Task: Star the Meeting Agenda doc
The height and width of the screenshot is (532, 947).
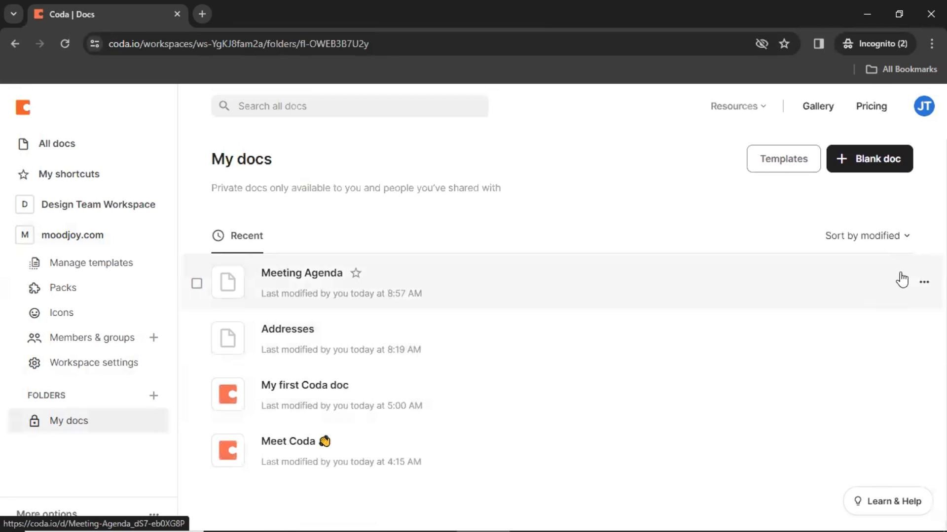Action: coord(356,273)
